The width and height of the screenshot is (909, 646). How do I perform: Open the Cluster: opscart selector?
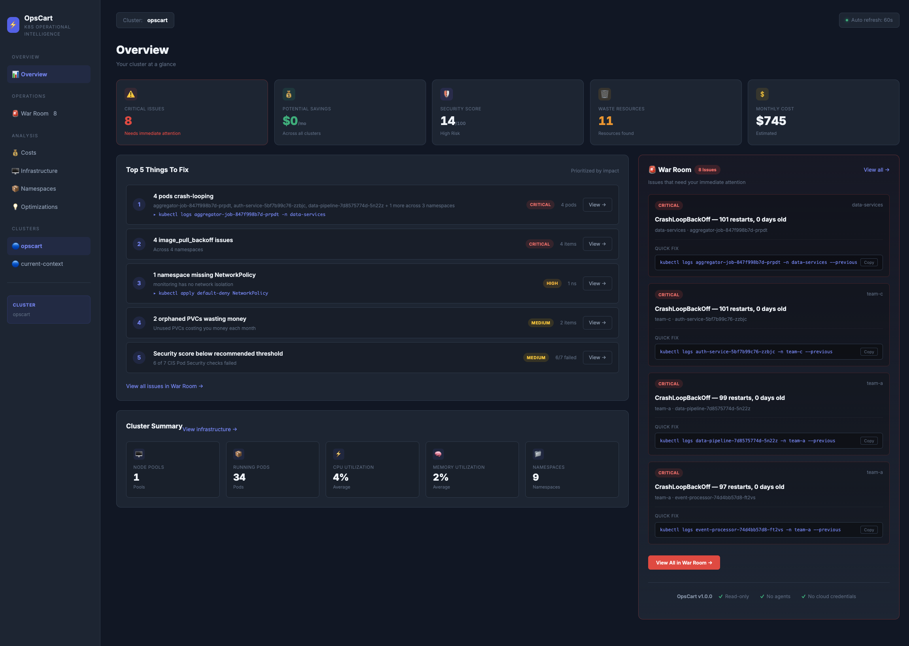pyautogui.click(x=145, y=20)
